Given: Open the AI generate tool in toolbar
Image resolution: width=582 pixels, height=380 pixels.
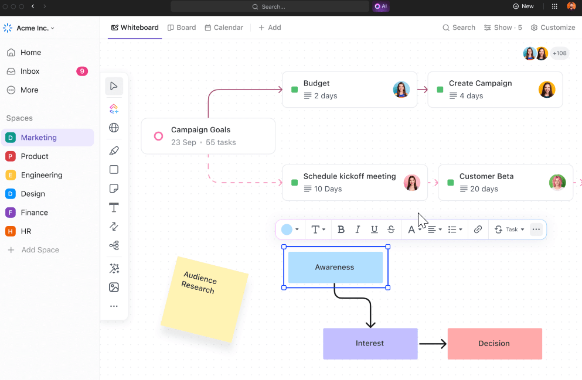Looking at the screenshot, I should [114, 109].
